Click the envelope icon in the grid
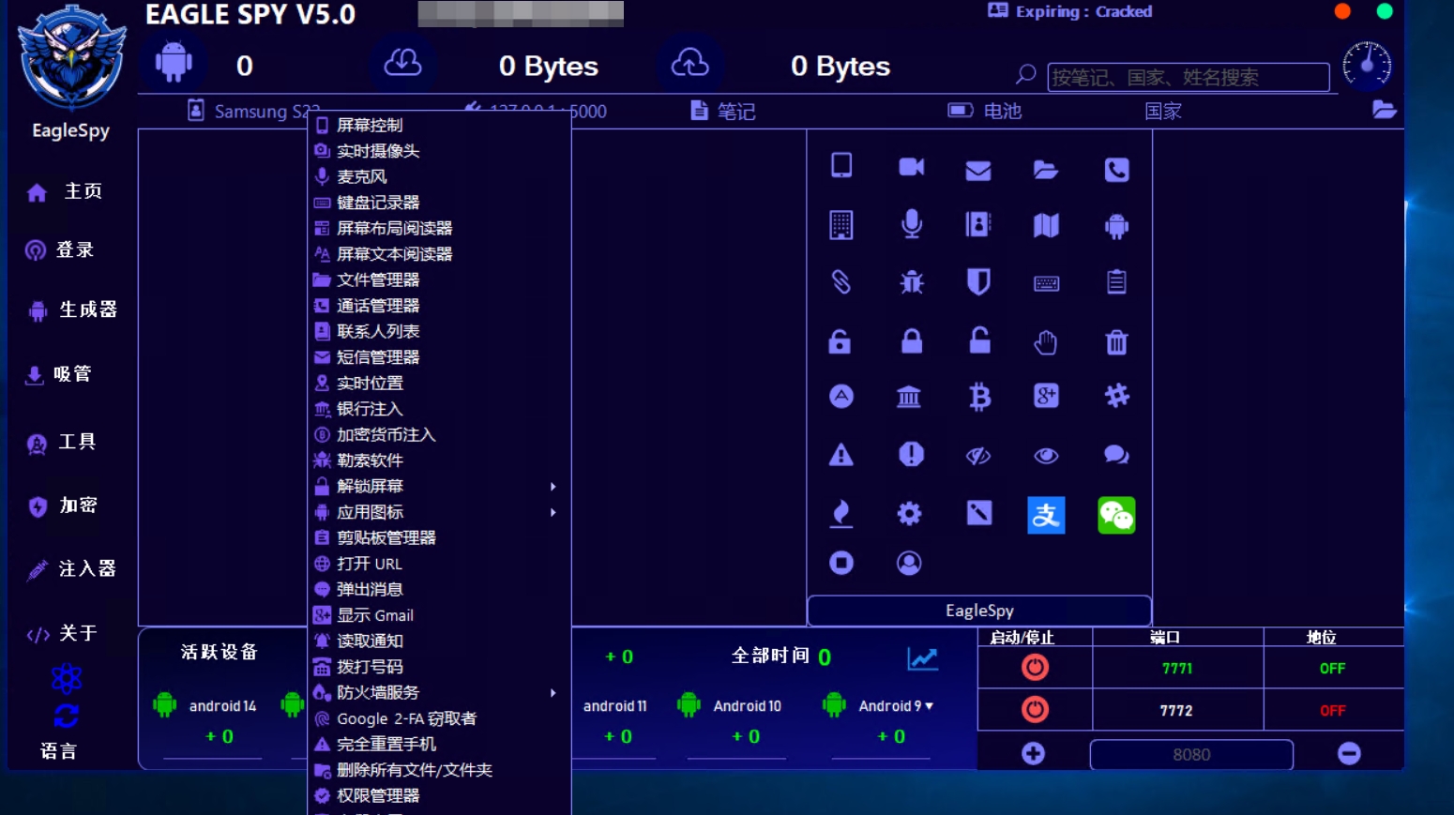The height and width of the screenshot is (815, 1454). click(x=978, y=170)
